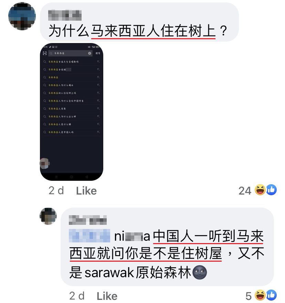Click the clear button in the screenshot's search bar

(x=89, y=53)
